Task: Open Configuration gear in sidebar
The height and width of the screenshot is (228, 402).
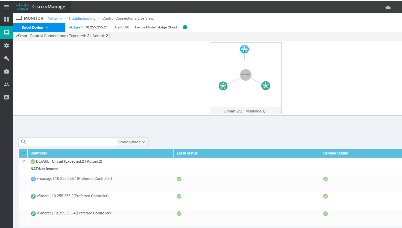Action: tap(6, 45)
